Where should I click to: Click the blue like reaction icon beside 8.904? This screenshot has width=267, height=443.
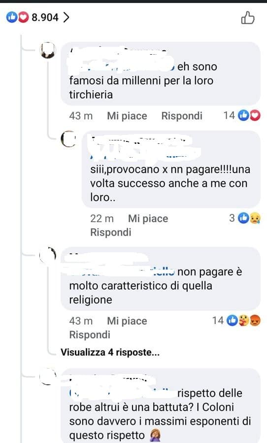tap(12, 18)
